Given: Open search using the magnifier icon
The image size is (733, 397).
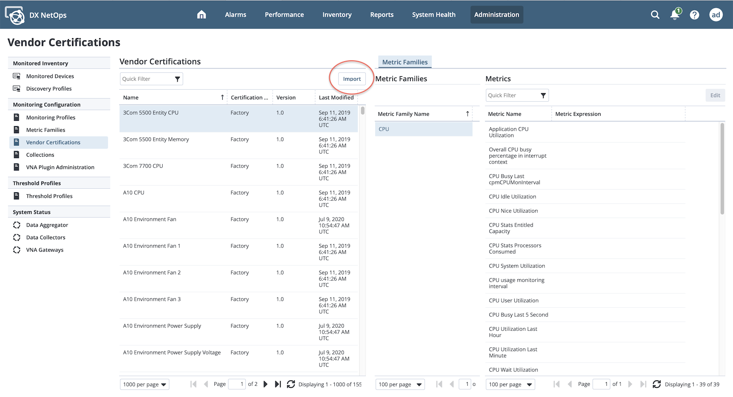Looking at the screenshot, I should 655,15.
